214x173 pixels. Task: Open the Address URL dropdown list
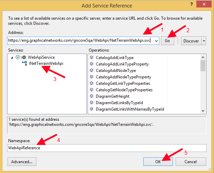156,41
